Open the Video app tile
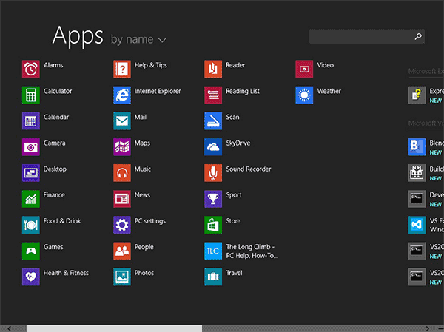This screenshot has height=332, width=444. [303, 69]
